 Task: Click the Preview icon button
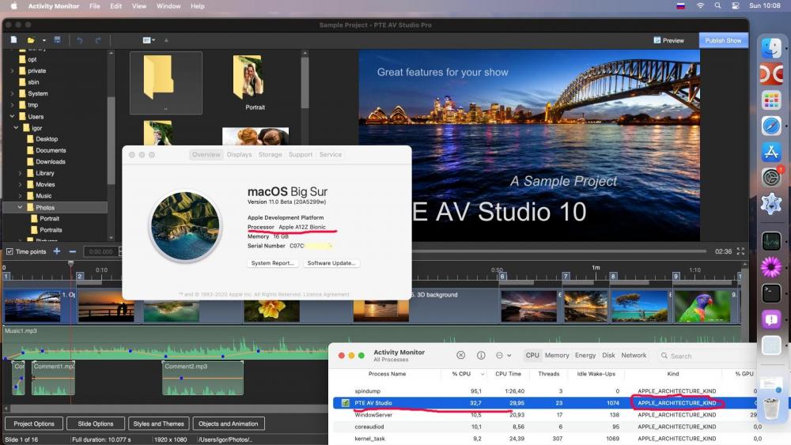(669, 40)
